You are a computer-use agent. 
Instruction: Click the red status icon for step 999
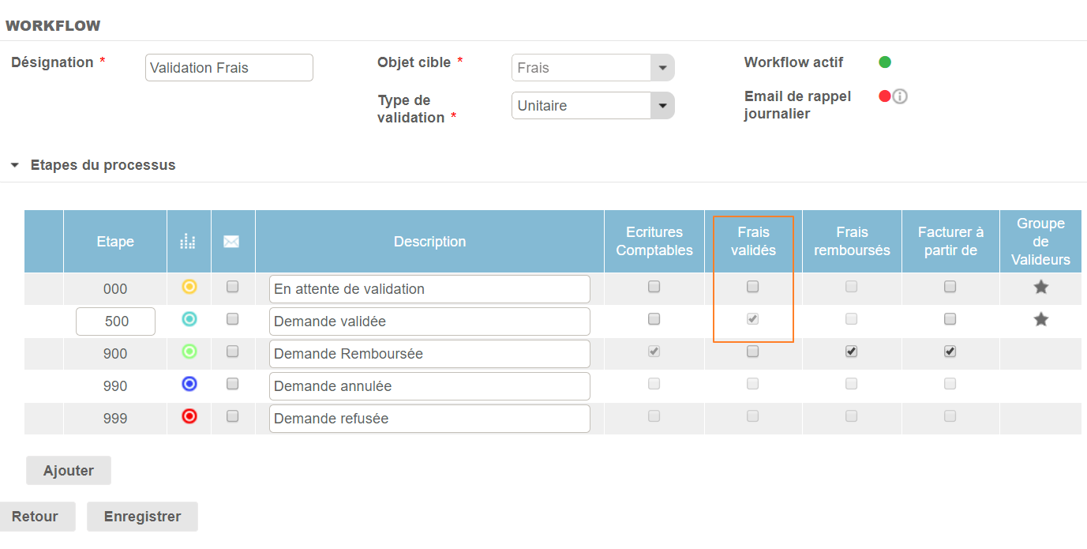pos(189,417)
